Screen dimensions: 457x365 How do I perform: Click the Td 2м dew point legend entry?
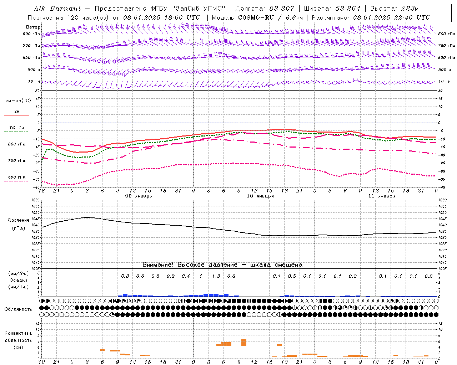click(17, 128)
